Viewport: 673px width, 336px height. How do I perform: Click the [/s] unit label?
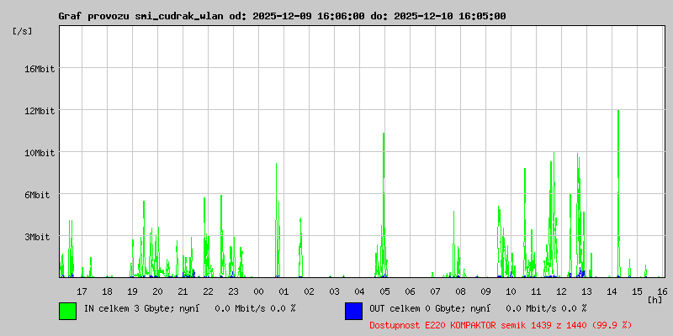(x=23, y=31)
